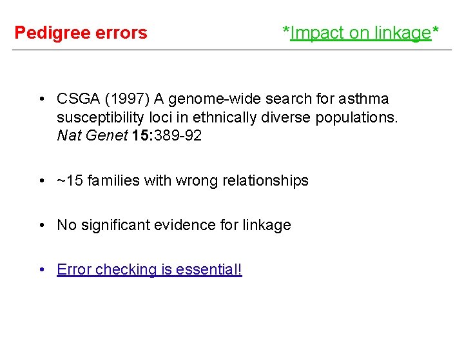The height and width of the screenshot is (348, 464).
Task: Click the bullet beside "~15 families" line
Action: 42,180
